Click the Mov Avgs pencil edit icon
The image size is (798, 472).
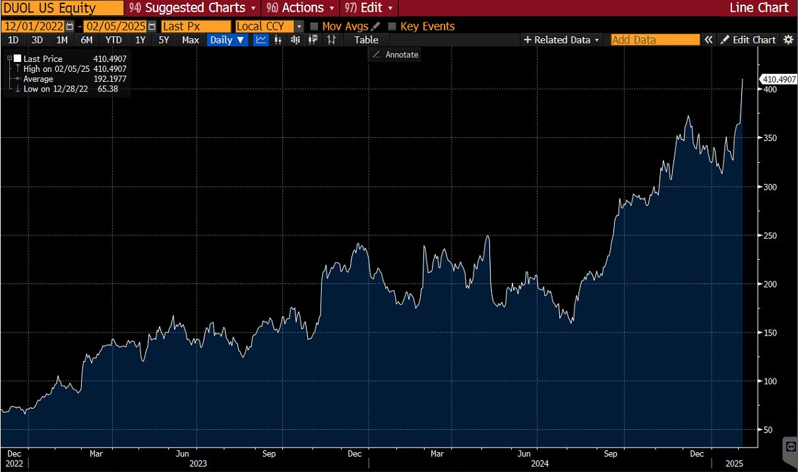[376, 26]
